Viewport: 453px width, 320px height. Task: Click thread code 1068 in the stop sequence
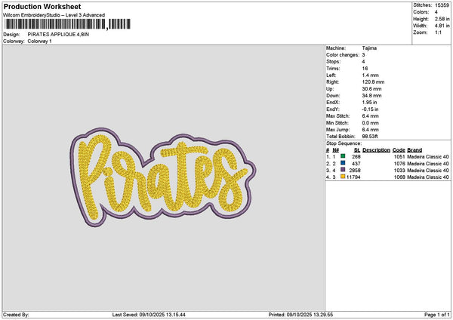(399, 177)
